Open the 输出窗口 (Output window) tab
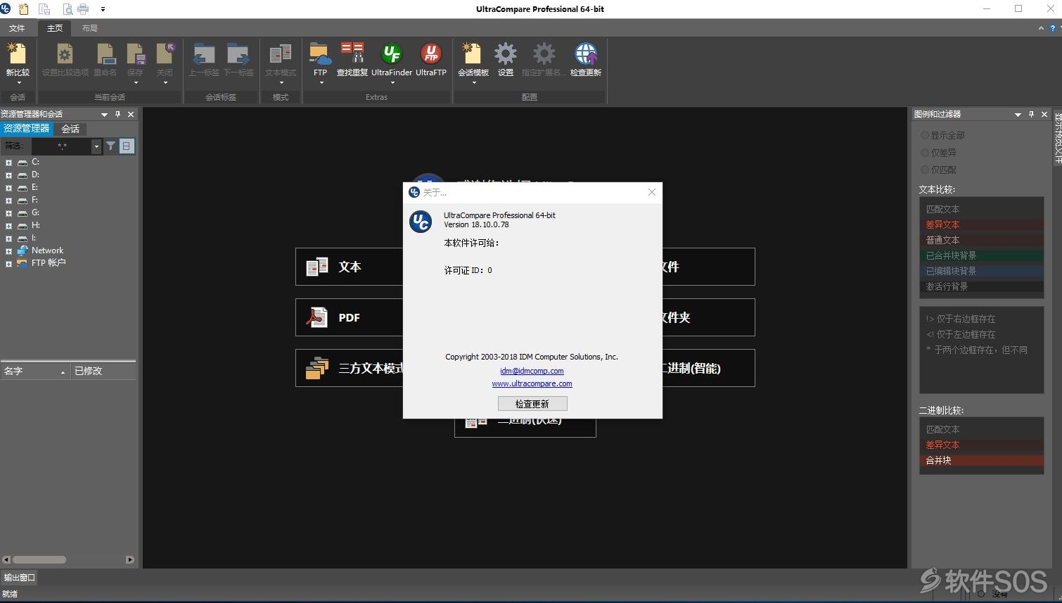The width and height of the screenshot is (1062, 603). (19, 578)
